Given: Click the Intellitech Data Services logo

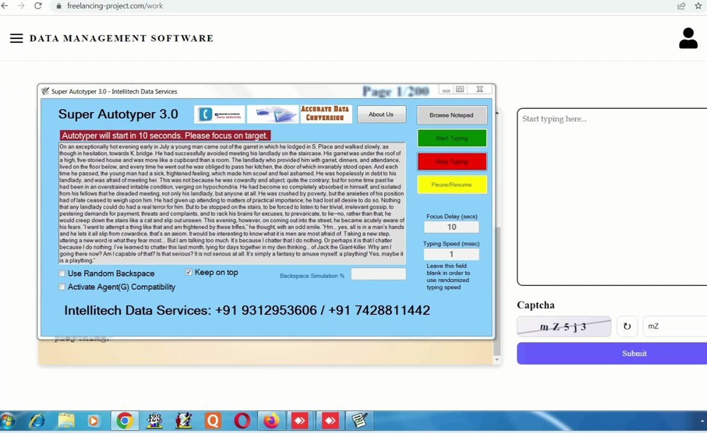Looking at the screenshot, I should pos(219,114).
